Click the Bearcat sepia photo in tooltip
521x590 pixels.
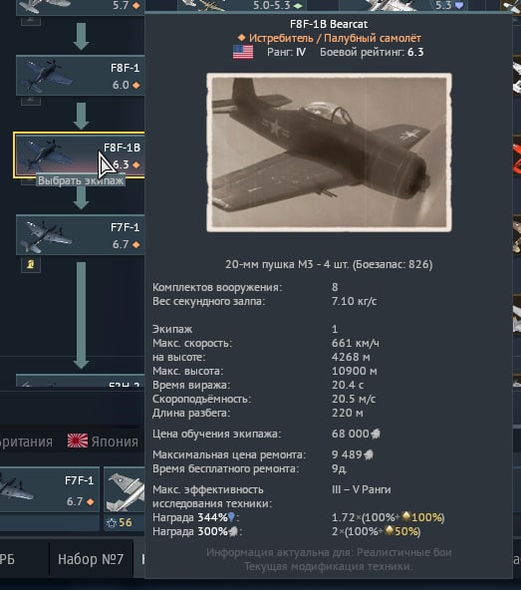tap(329, 152)
